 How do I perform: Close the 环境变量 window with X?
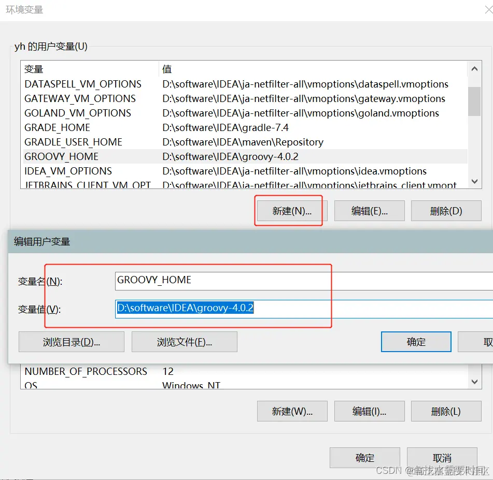point(488,10)
